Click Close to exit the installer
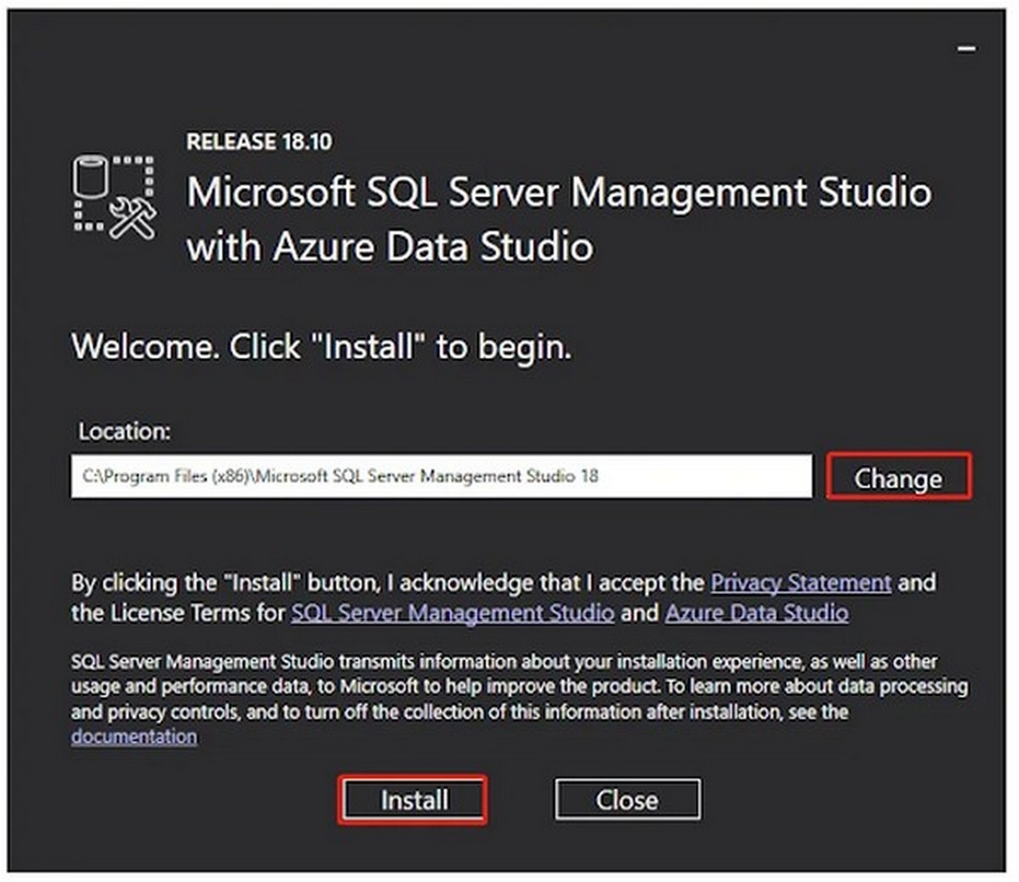This screenshot has width=1019, height=882. [x=628, y=800]
